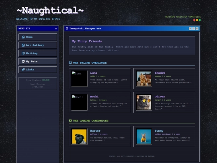
Task: Click the green dot under Netscape label
Action: click(200, 20)
